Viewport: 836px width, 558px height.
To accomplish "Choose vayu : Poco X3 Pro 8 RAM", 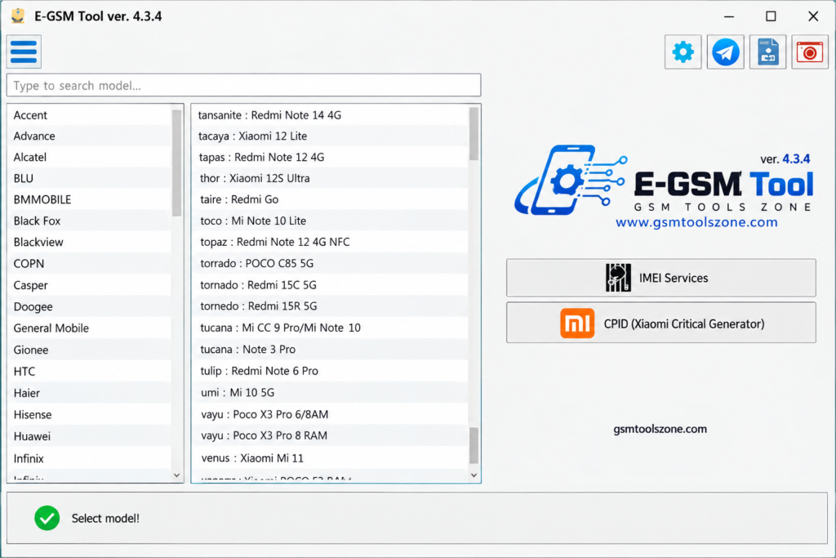I will 330,435.
